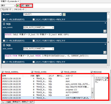The height and width of the screenshot is (104, 111).
Task: Click into the ROTATE TABLE SQL text area
Action: (56, 36)
